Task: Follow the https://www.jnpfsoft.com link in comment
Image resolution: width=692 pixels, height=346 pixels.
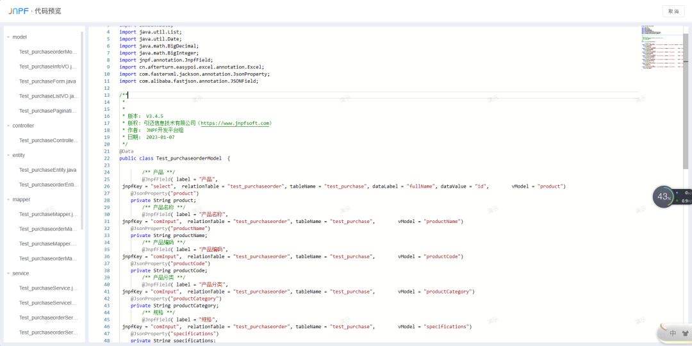Action: [x=235, y=123]
